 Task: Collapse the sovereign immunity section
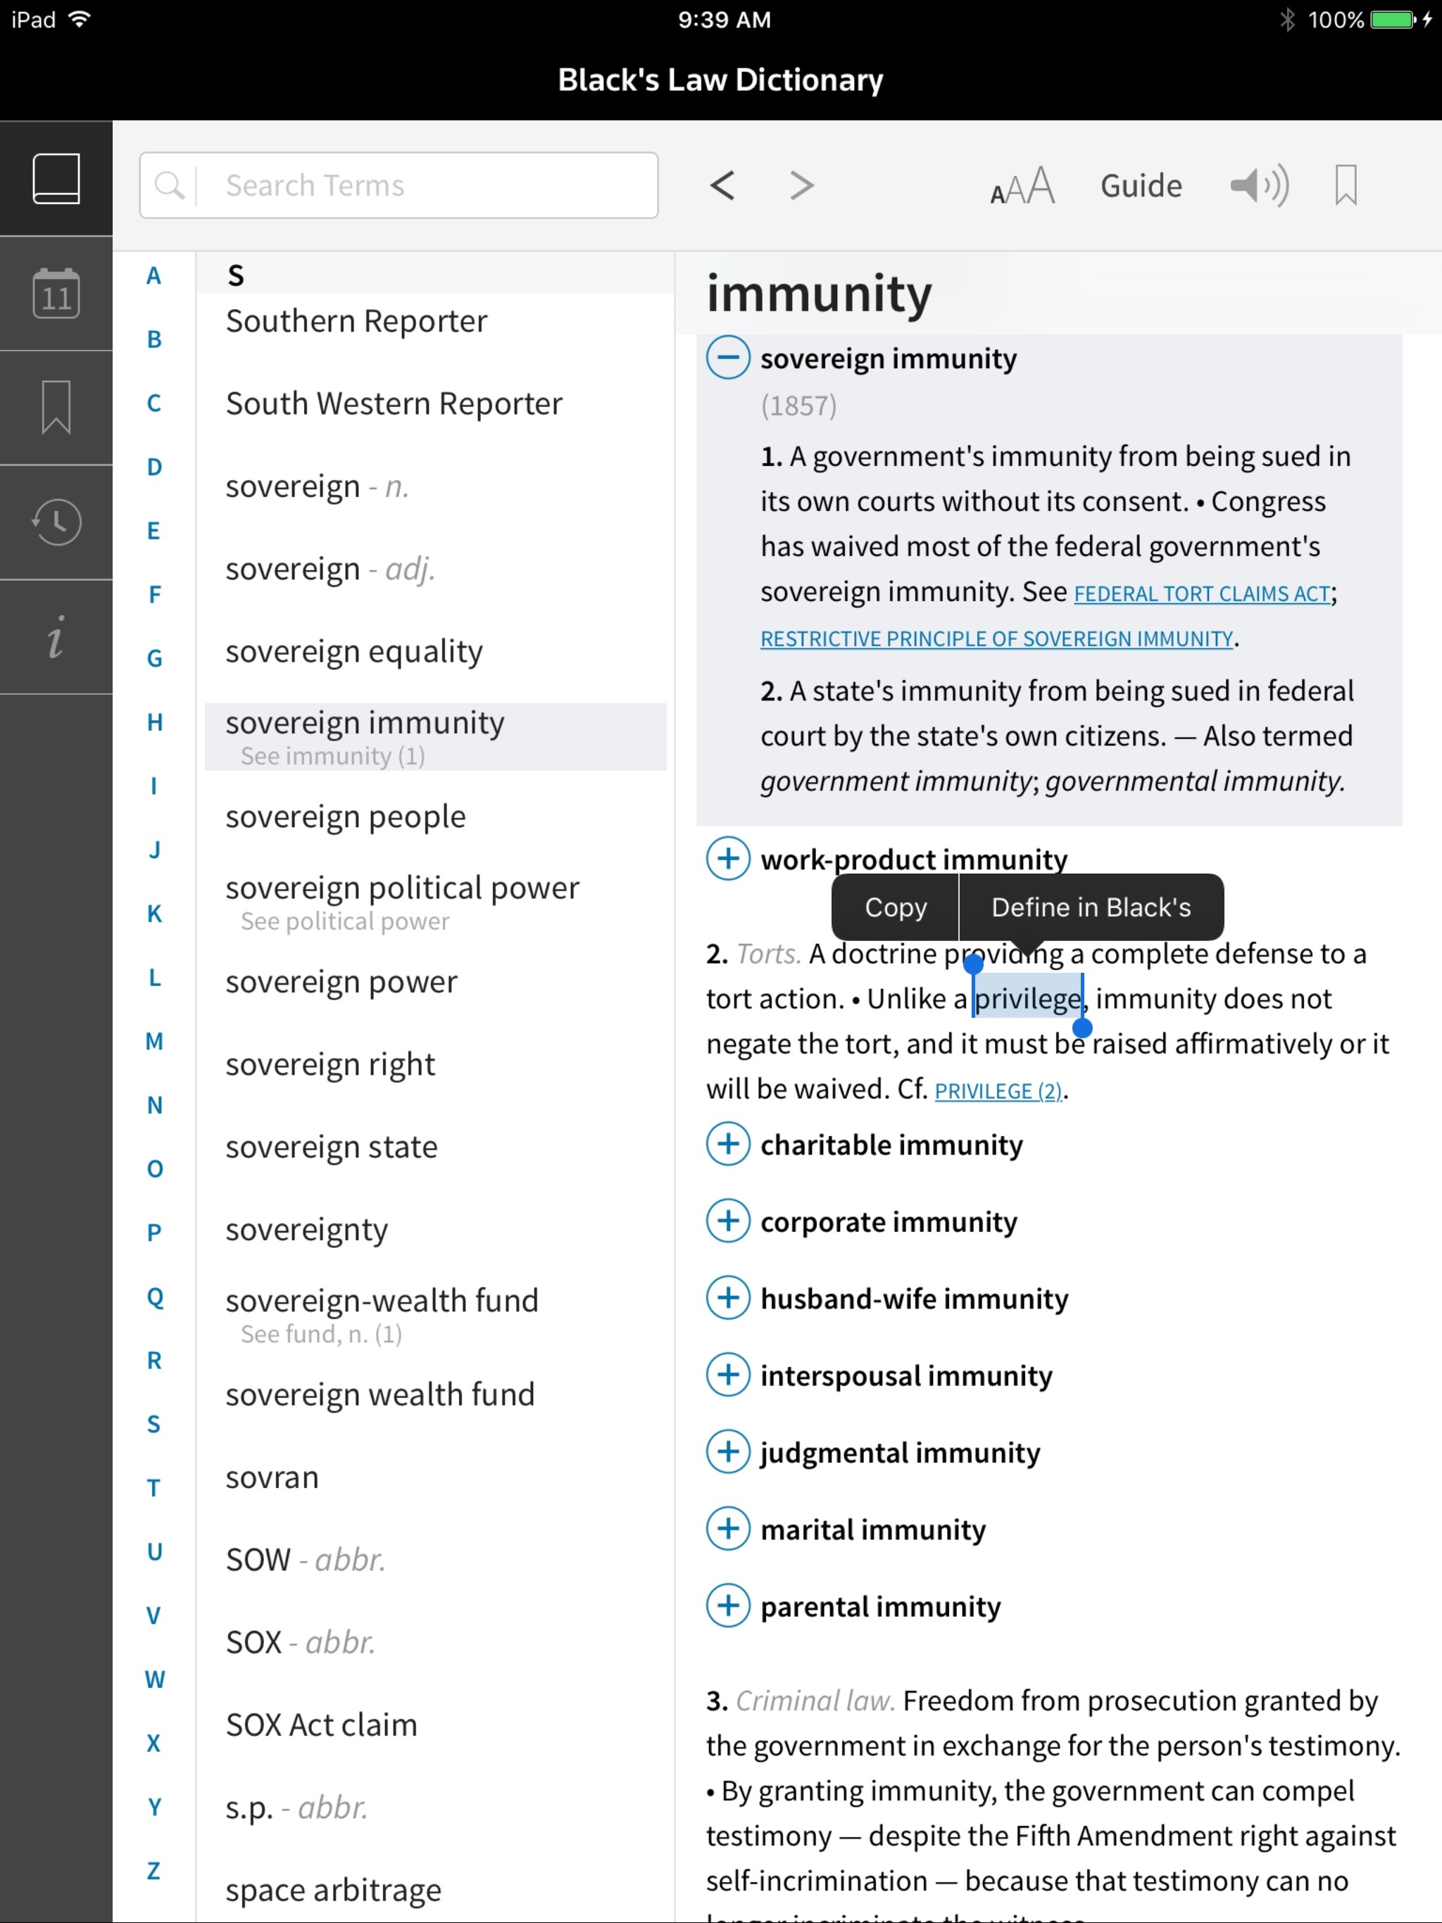728,358
